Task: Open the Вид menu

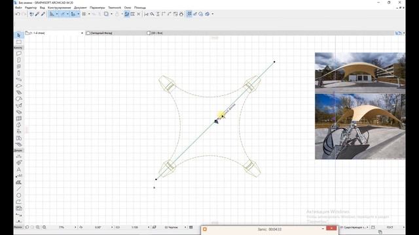Action: coord(42,8)
